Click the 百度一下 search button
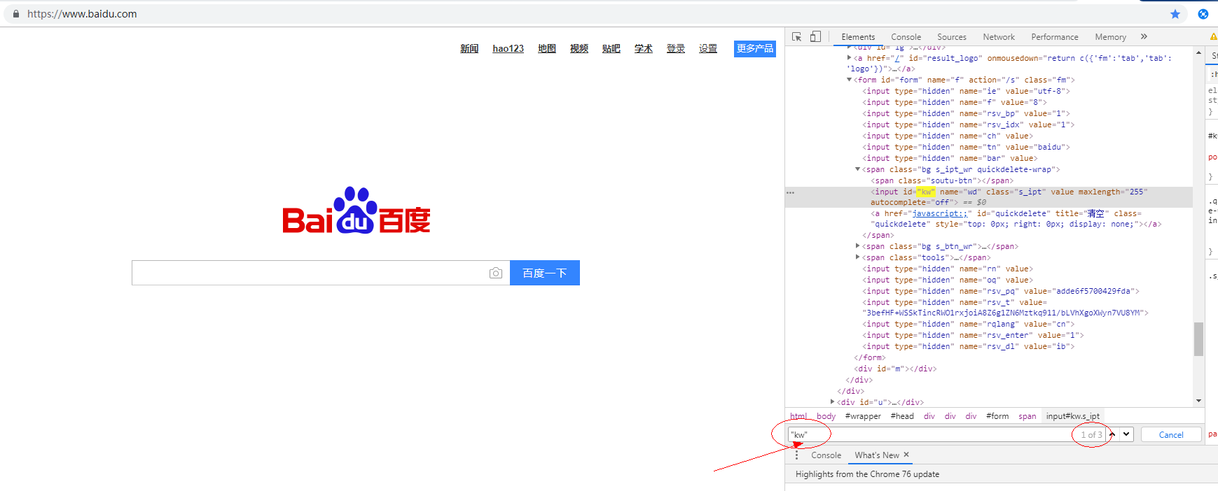 pos(545,273)
